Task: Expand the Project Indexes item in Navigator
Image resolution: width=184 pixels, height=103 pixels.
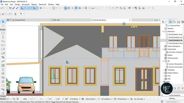Action: coord(163,73)
